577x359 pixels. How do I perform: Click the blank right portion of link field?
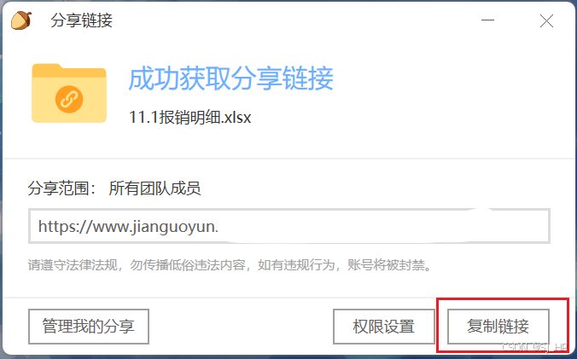coord(405,226)
